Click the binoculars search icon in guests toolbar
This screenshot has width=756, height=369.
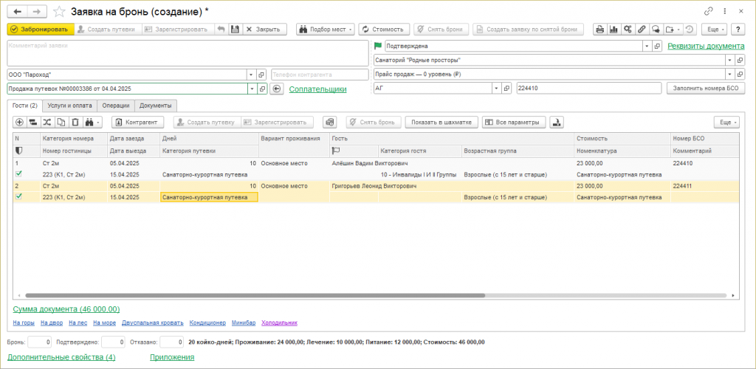tap(92, 122)
